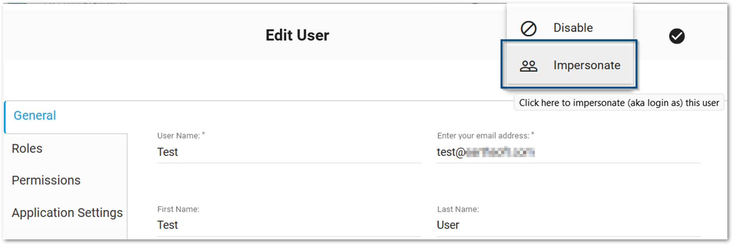
Task: Focus the User Name input field
Action: [288, 152]
